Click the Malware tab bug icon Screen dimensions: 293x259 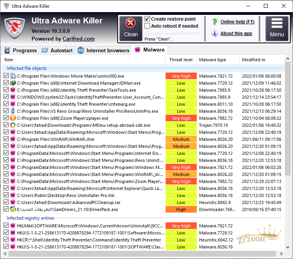[x=137, y=50]
